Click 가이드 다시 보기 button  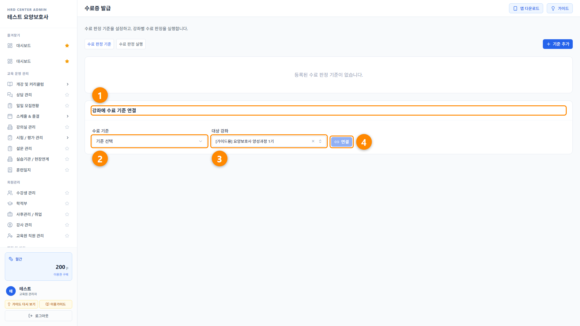[21, 304]
